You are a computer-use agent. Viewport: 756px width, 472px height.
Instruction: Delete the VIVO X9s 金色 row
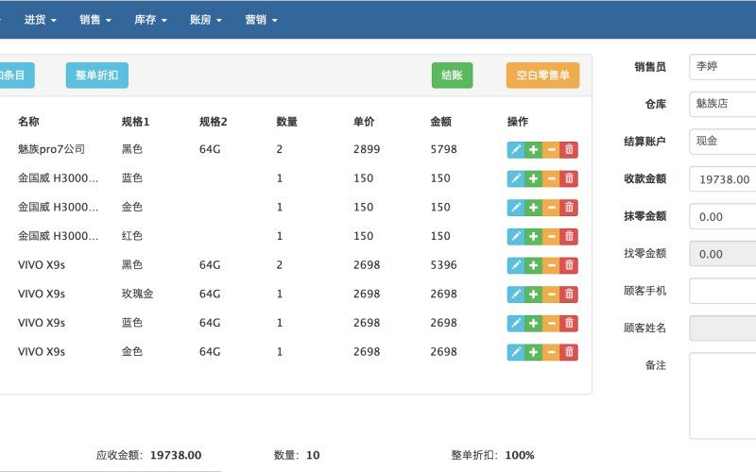click(569, 352)
